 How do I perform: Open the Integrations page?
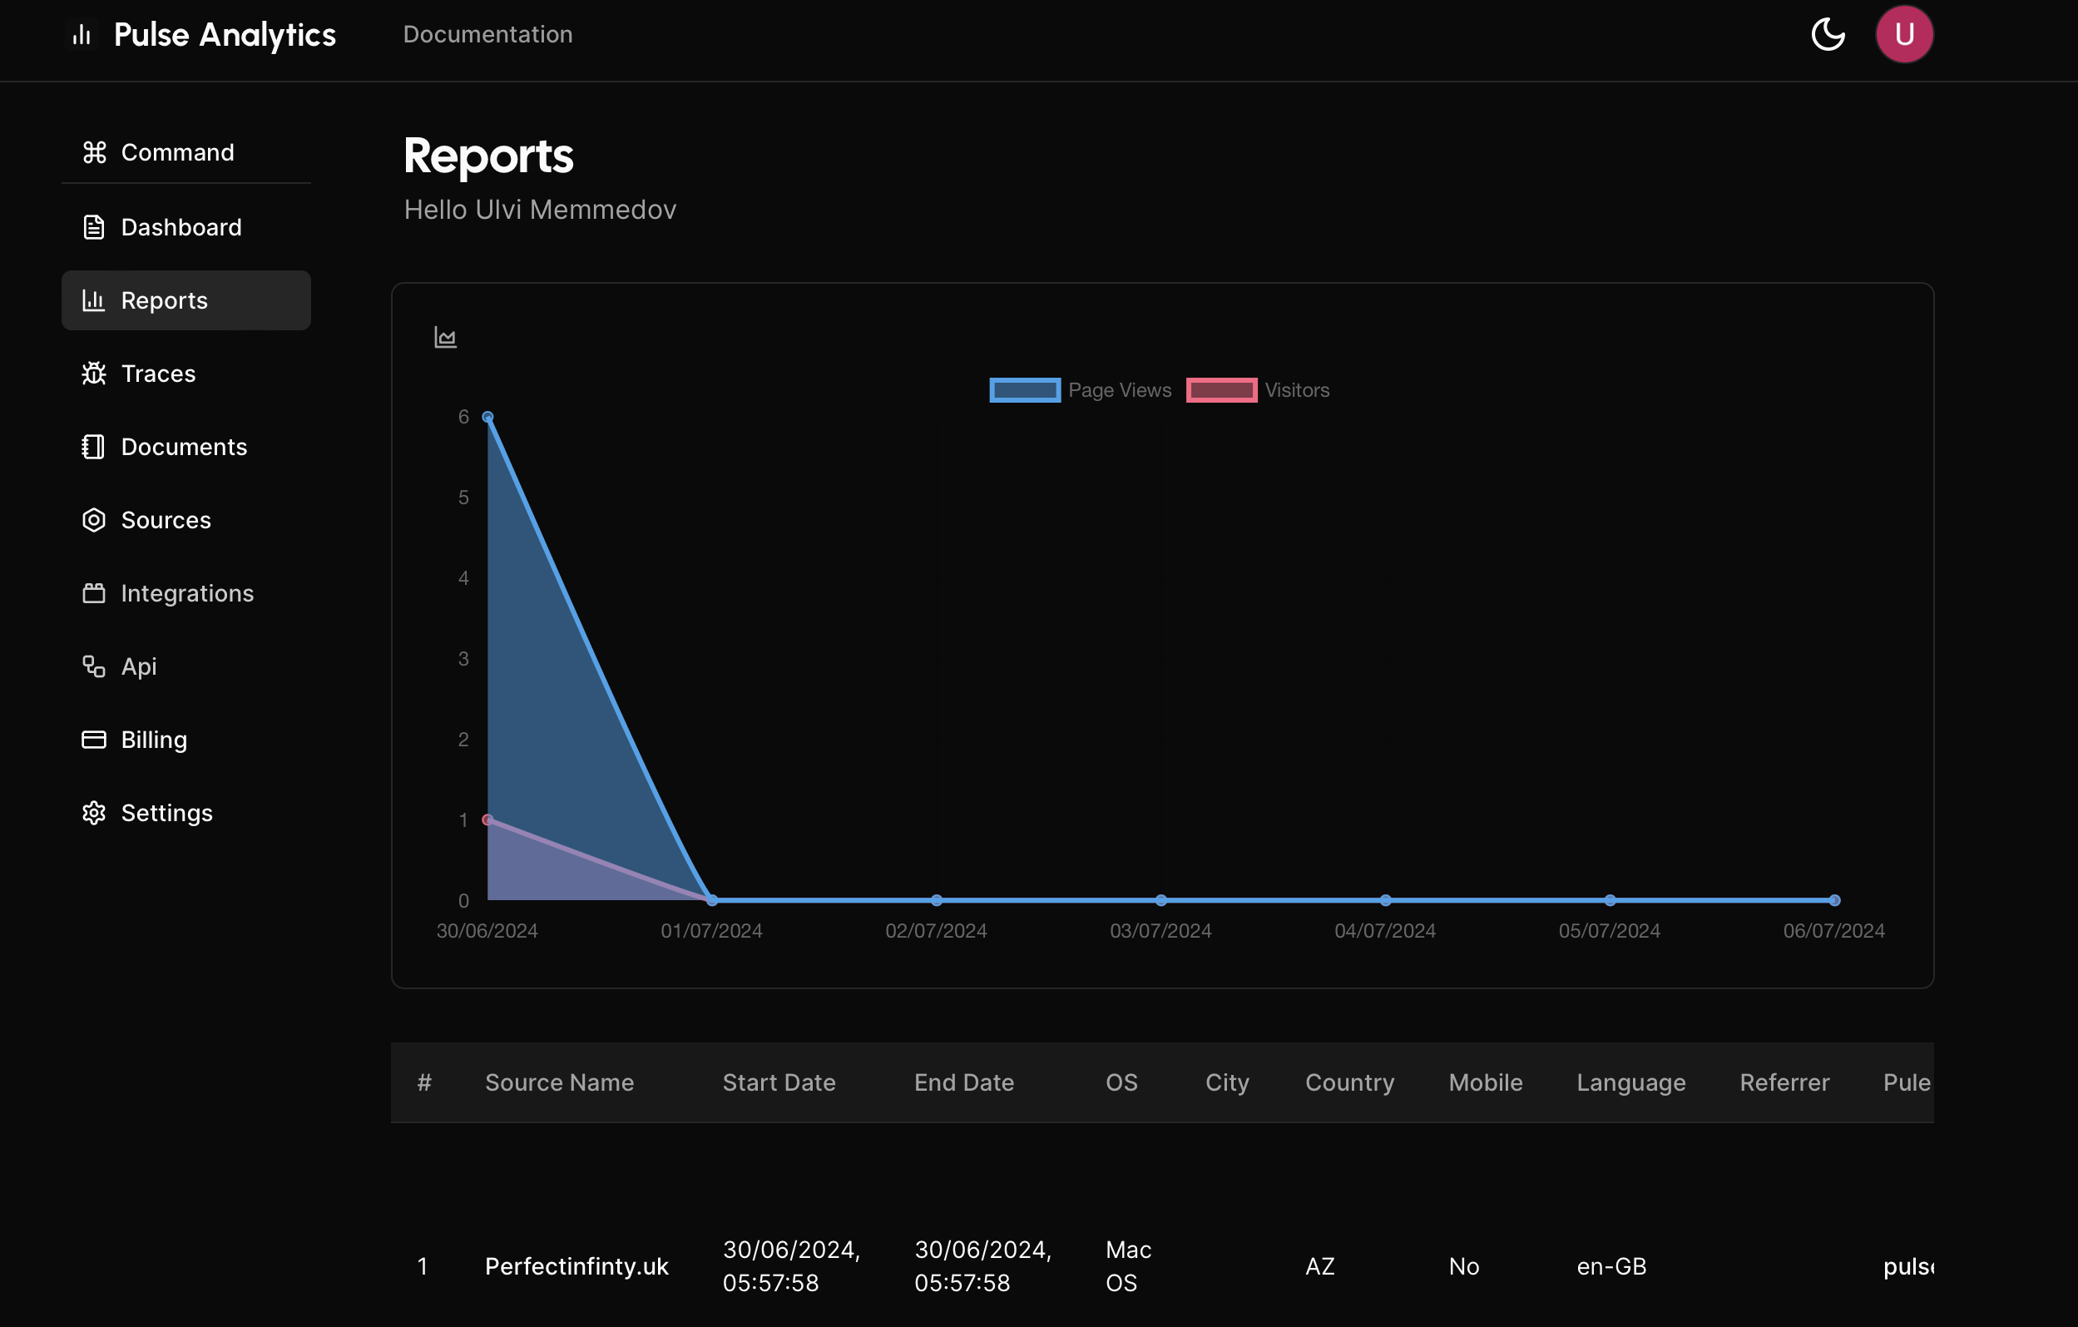pos(186,593)
